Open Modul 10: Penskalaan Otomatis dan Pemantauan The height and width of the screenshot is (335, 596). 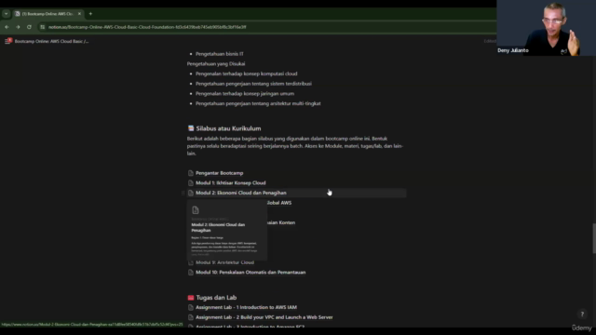coord(251,272)
